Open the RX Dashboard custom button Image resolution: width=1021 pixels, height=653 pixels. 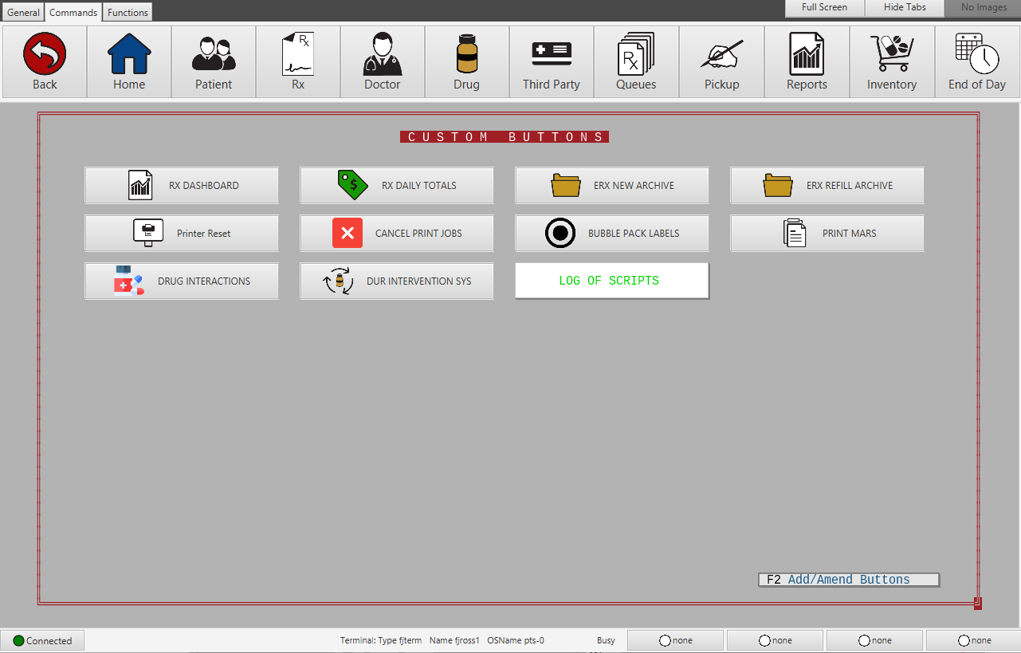point(182,185)
